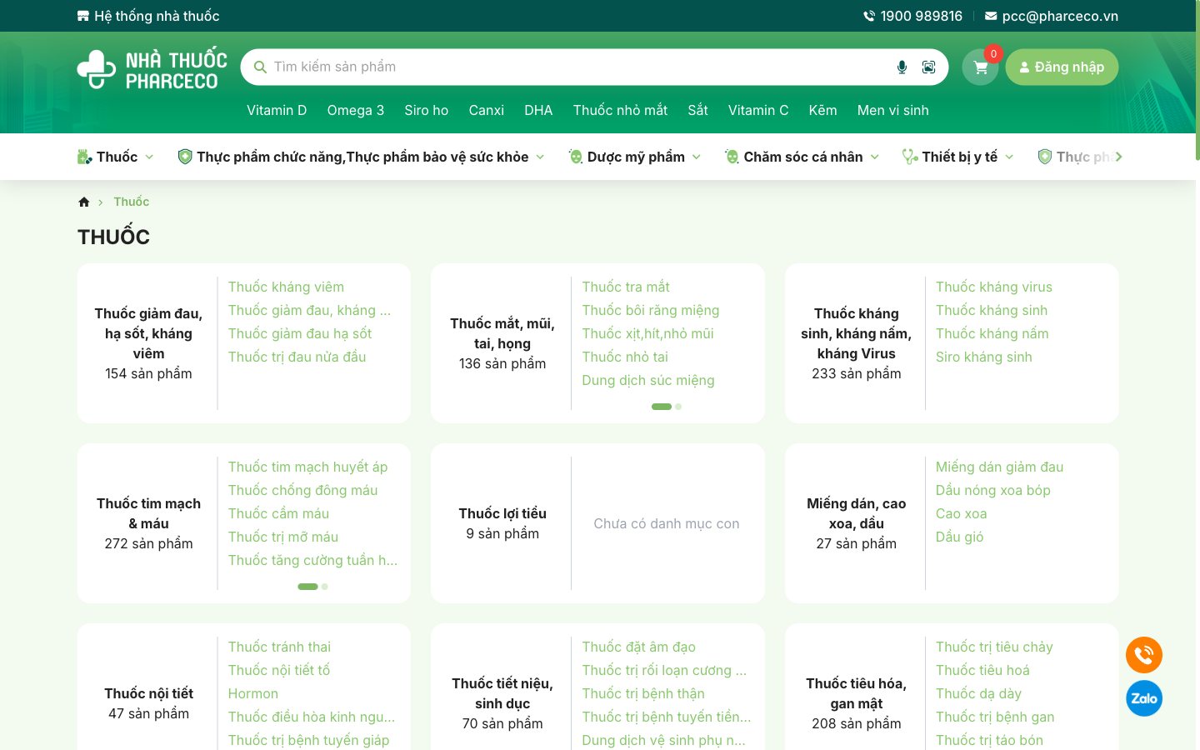1200x750 pixels.
Task: Open Thuốc kháng virus subcategory
Action: (994, 287)
